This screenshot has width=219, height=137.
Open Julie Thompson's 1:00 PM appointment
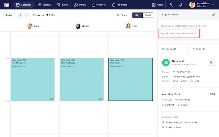click(x=33, y=79)
